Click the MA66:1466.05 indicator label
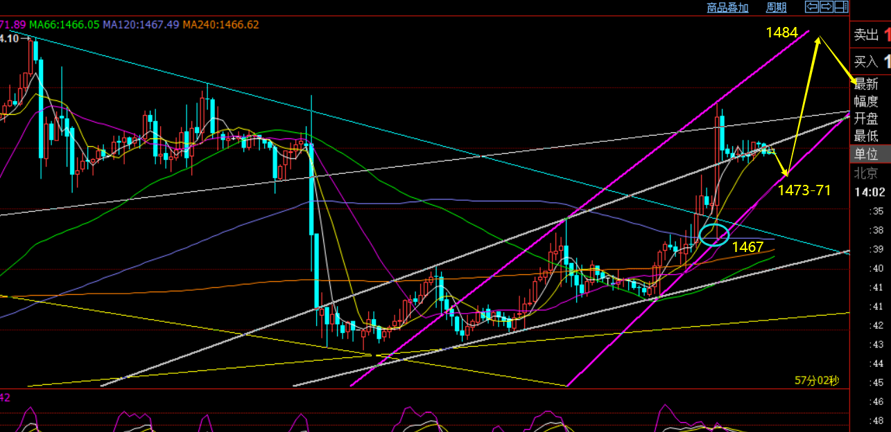The image size is (891, 432). [x=64, y=24]
